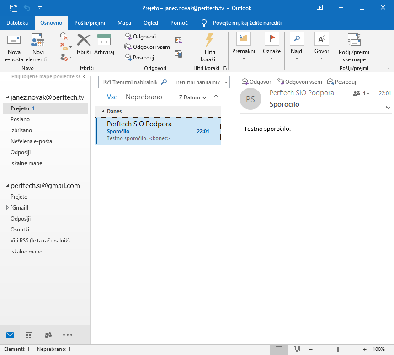394x355 pixels.
Task: Open the Datoteka tab
Action: [17, 23]
